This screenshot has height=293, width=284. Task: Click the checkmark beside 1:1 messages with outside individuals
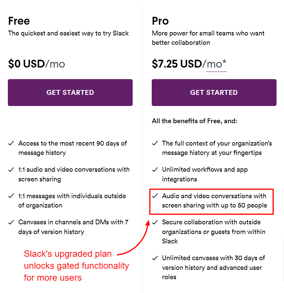(11, 196)
